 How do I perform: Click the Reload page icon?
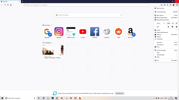(x=8, y=5)
